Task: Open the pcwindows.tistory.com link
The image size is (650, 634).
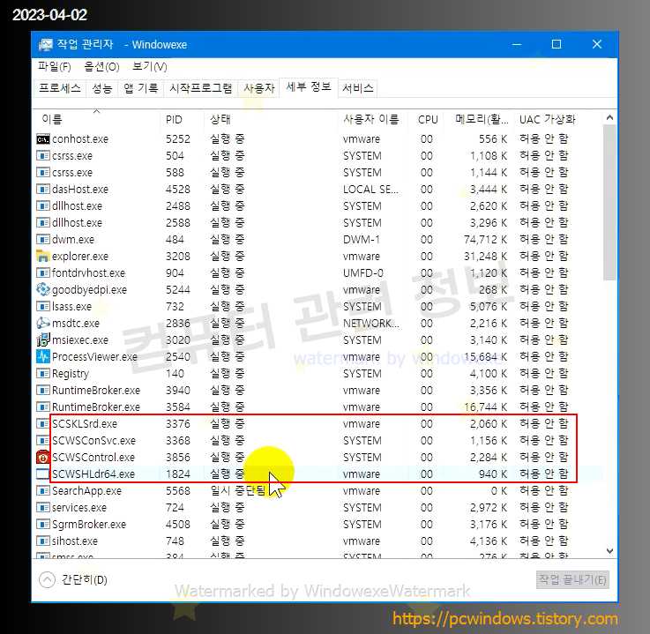Action: (x=504, y=619)
